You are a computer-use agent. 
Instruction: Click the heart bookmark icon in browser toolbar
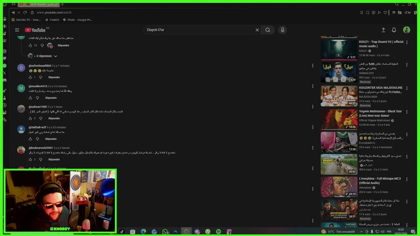[385, 12]
